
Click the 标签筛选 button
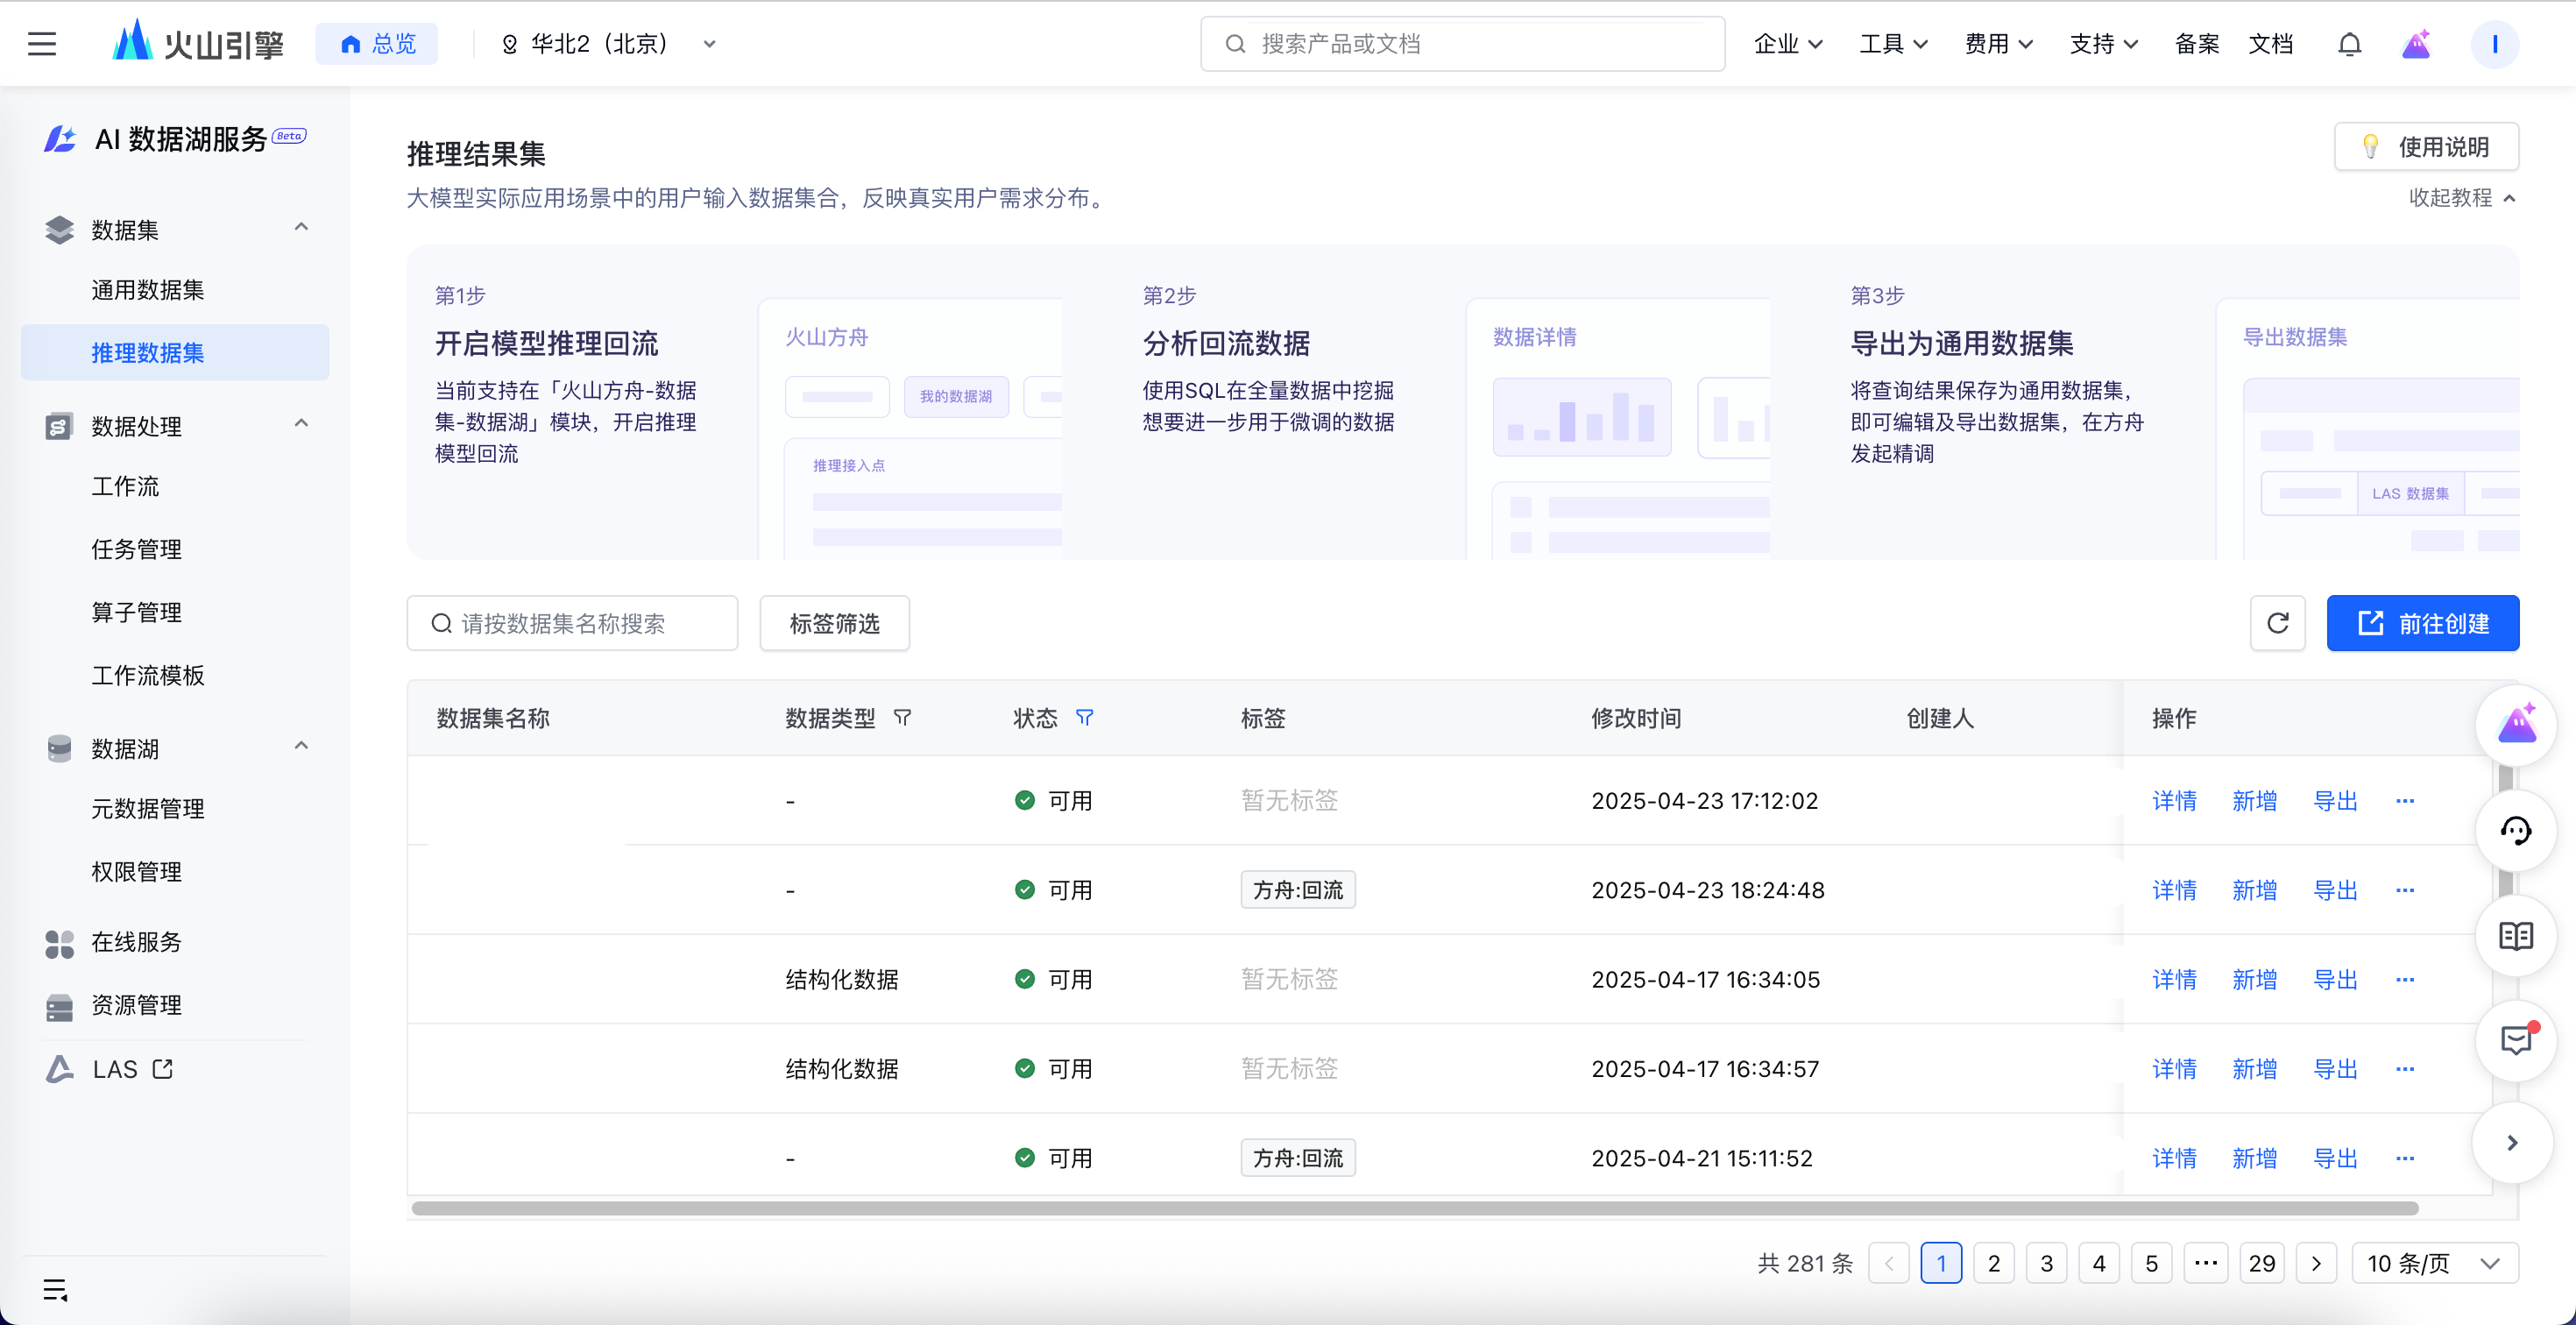pos(834,623)
